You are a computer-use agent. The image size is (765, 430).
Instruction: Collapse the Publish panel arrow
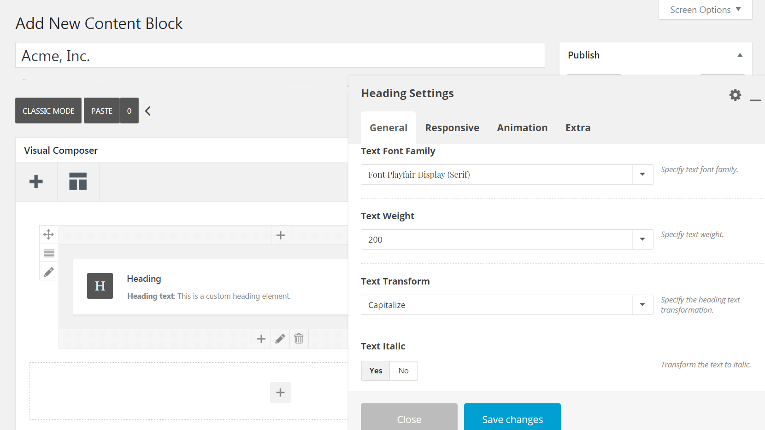click(x=740, y=55)
